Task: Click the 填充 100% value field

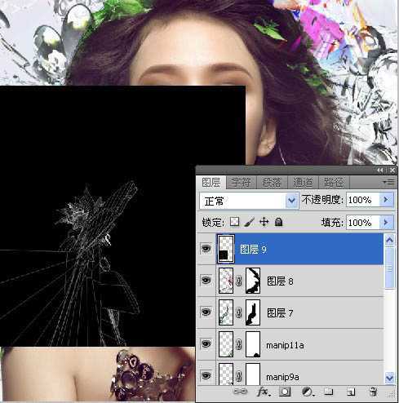Action: pyautogui.click(x=363, y=223)
